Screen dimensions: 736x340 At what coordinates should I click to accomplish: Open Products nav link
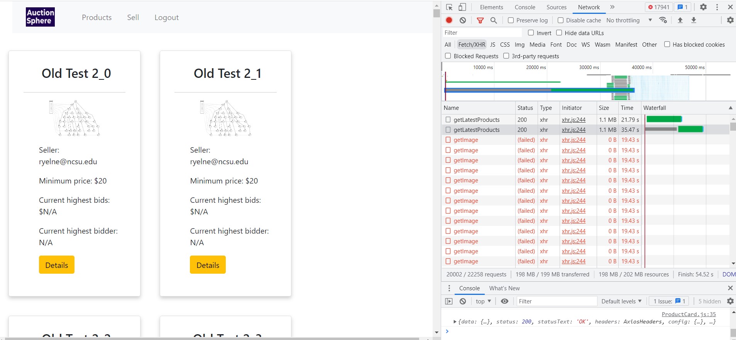97,17
